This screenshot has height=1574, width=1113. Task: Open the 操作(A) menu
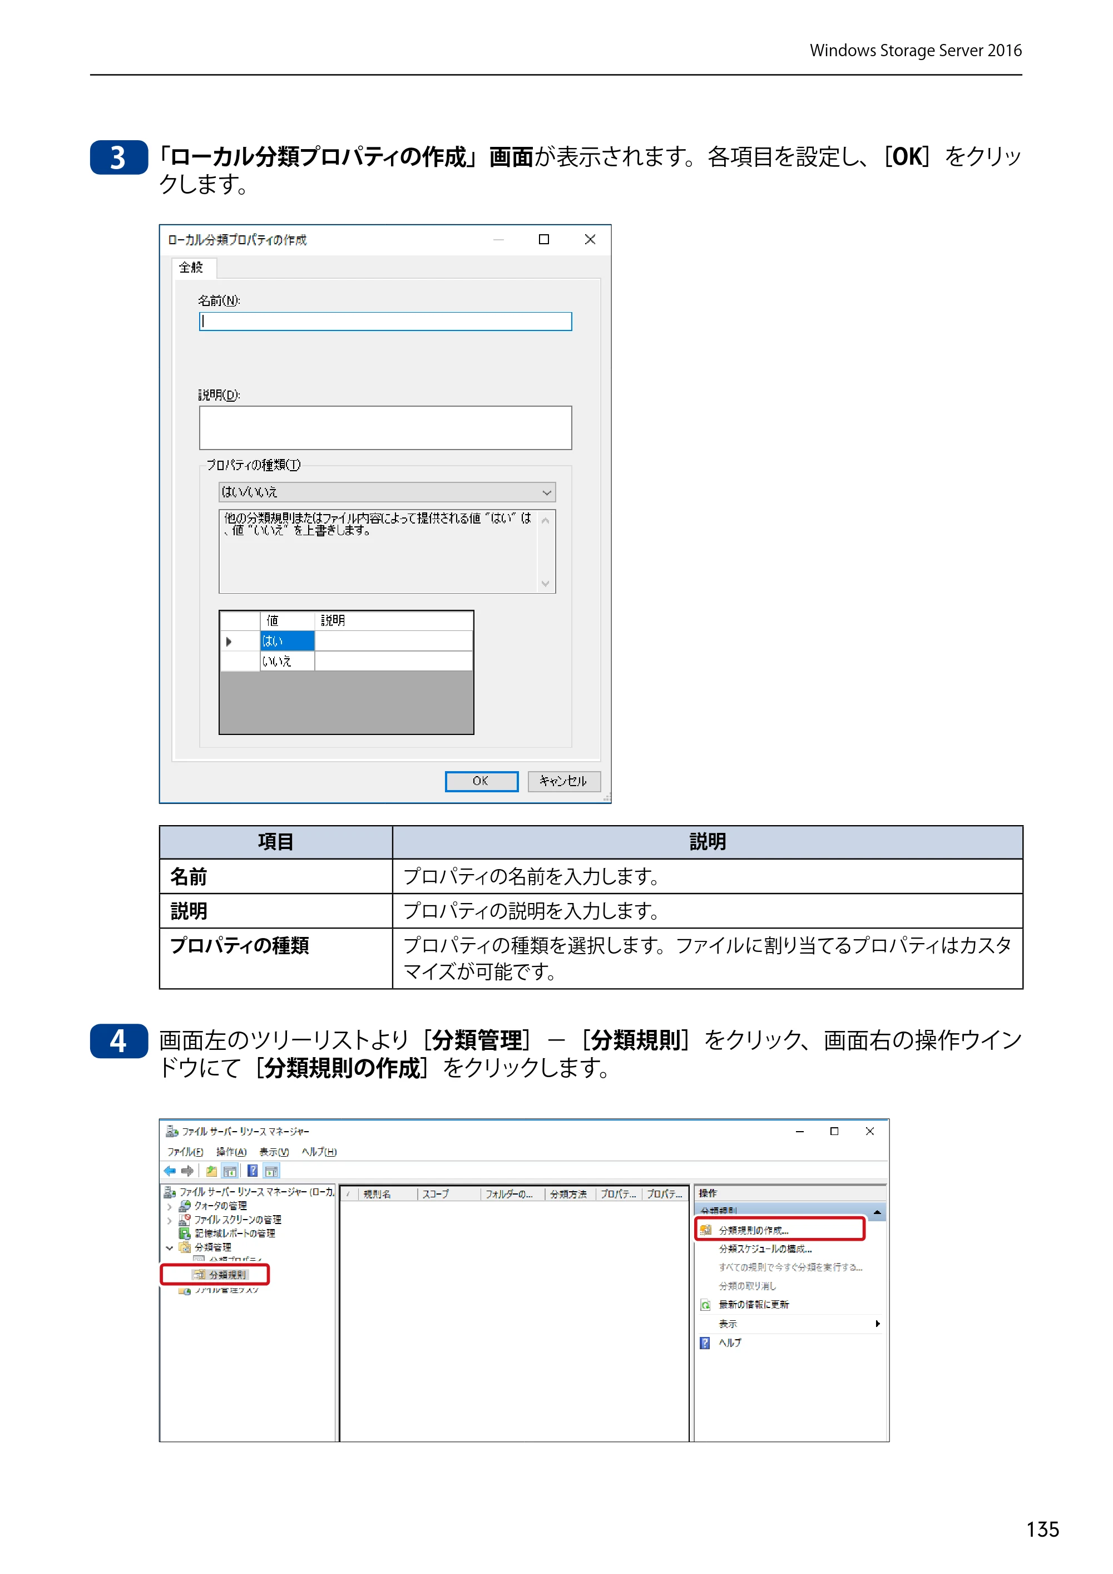pos(231,1152)
